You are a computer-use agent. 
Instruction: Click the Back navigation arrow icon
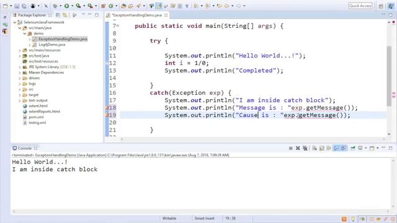[x=226, y=6]
